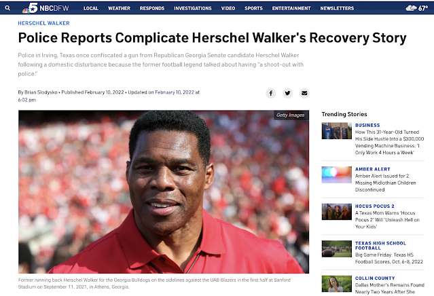The image size is (434, 296).
Task: Open the Amber Alert story thumbnail
Action: (337, 174)
